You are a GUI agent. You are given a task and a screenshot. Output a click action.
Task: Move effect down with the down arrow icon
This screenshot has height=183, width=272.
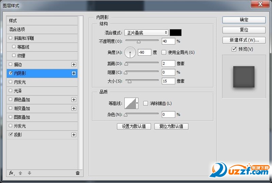(x=30, y=173)
